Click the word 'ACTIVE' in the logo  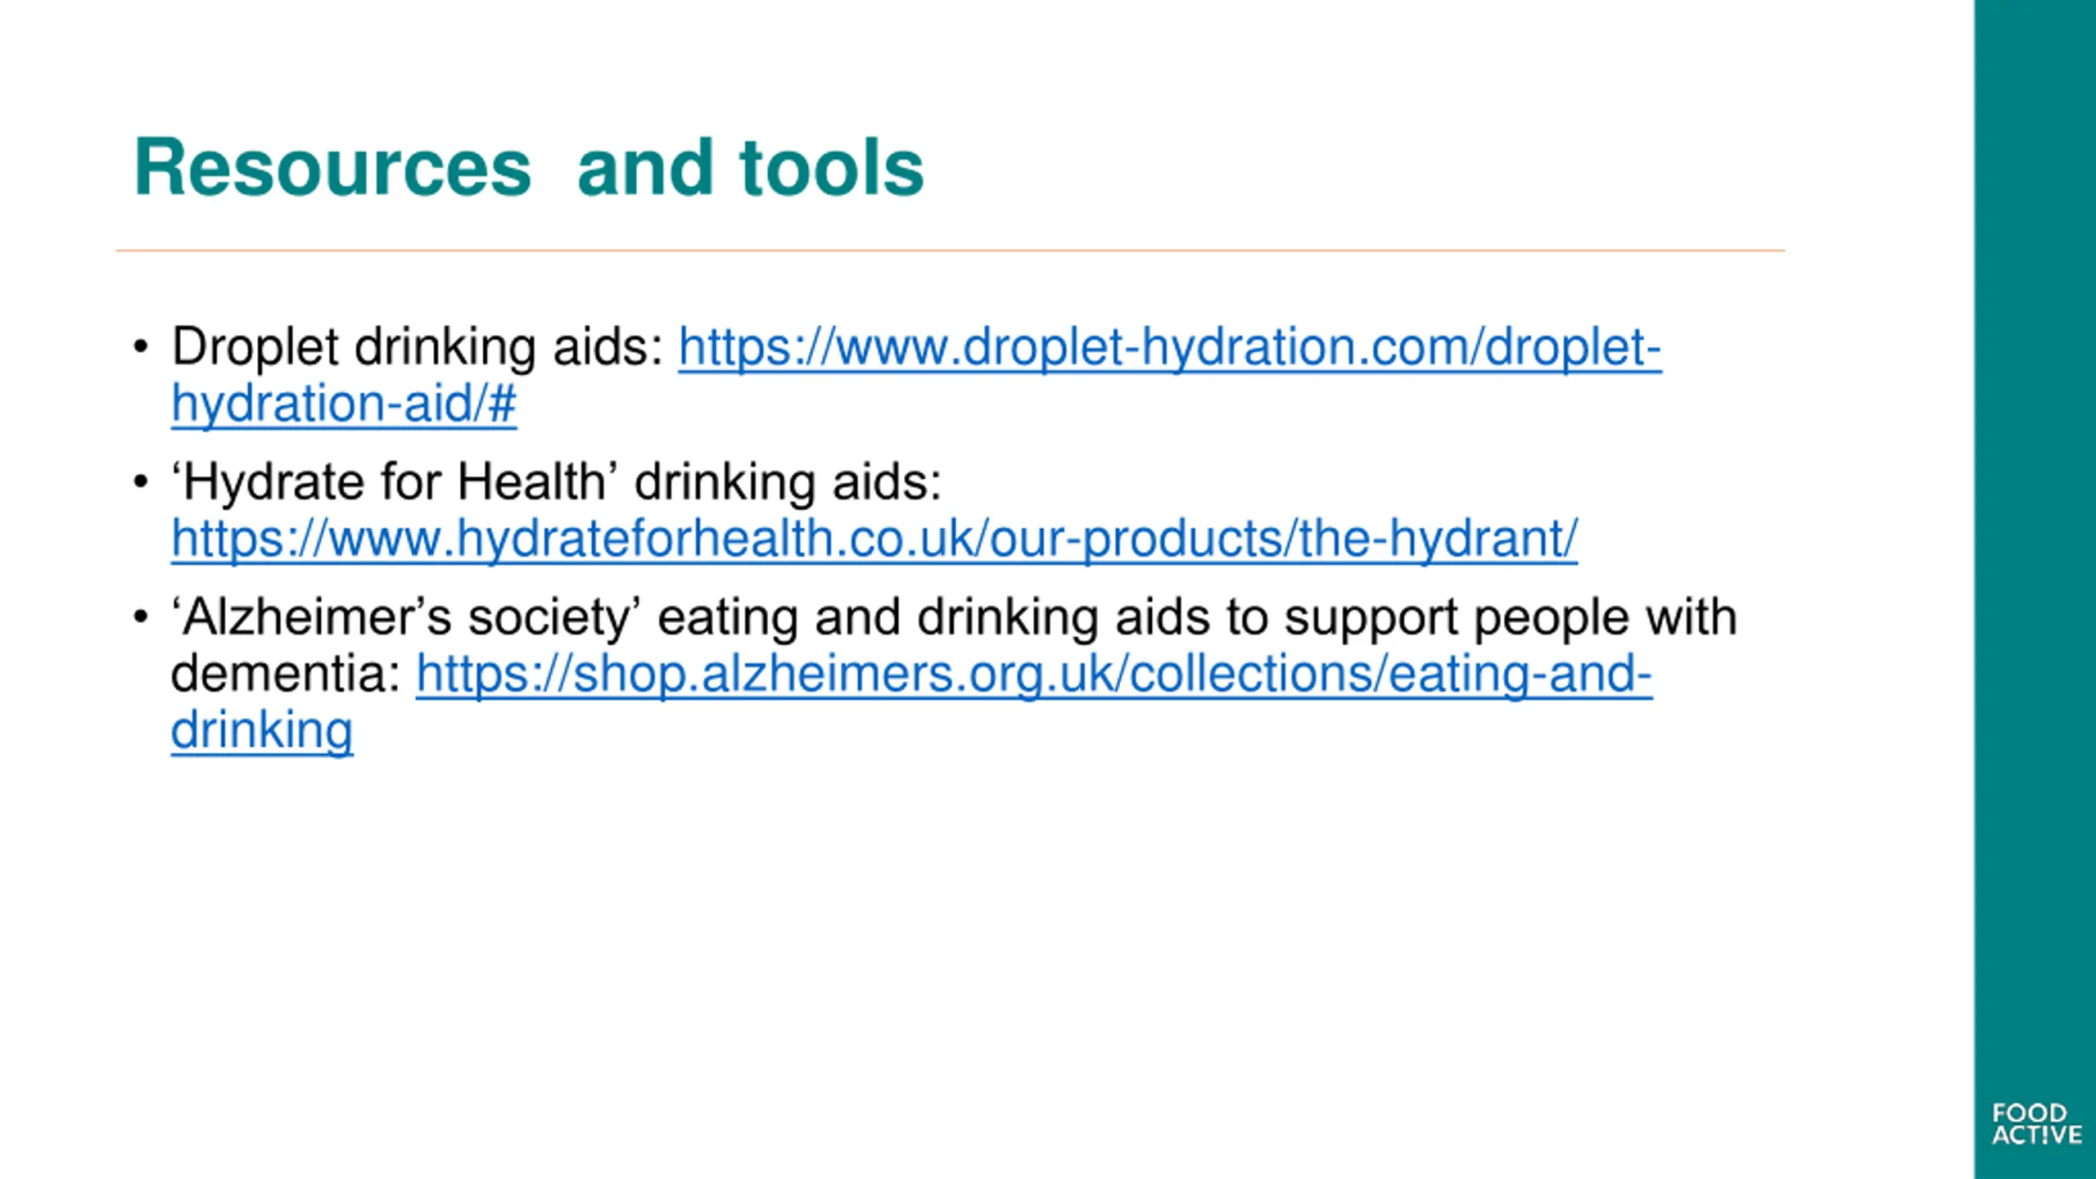tap(2037, 1135)
